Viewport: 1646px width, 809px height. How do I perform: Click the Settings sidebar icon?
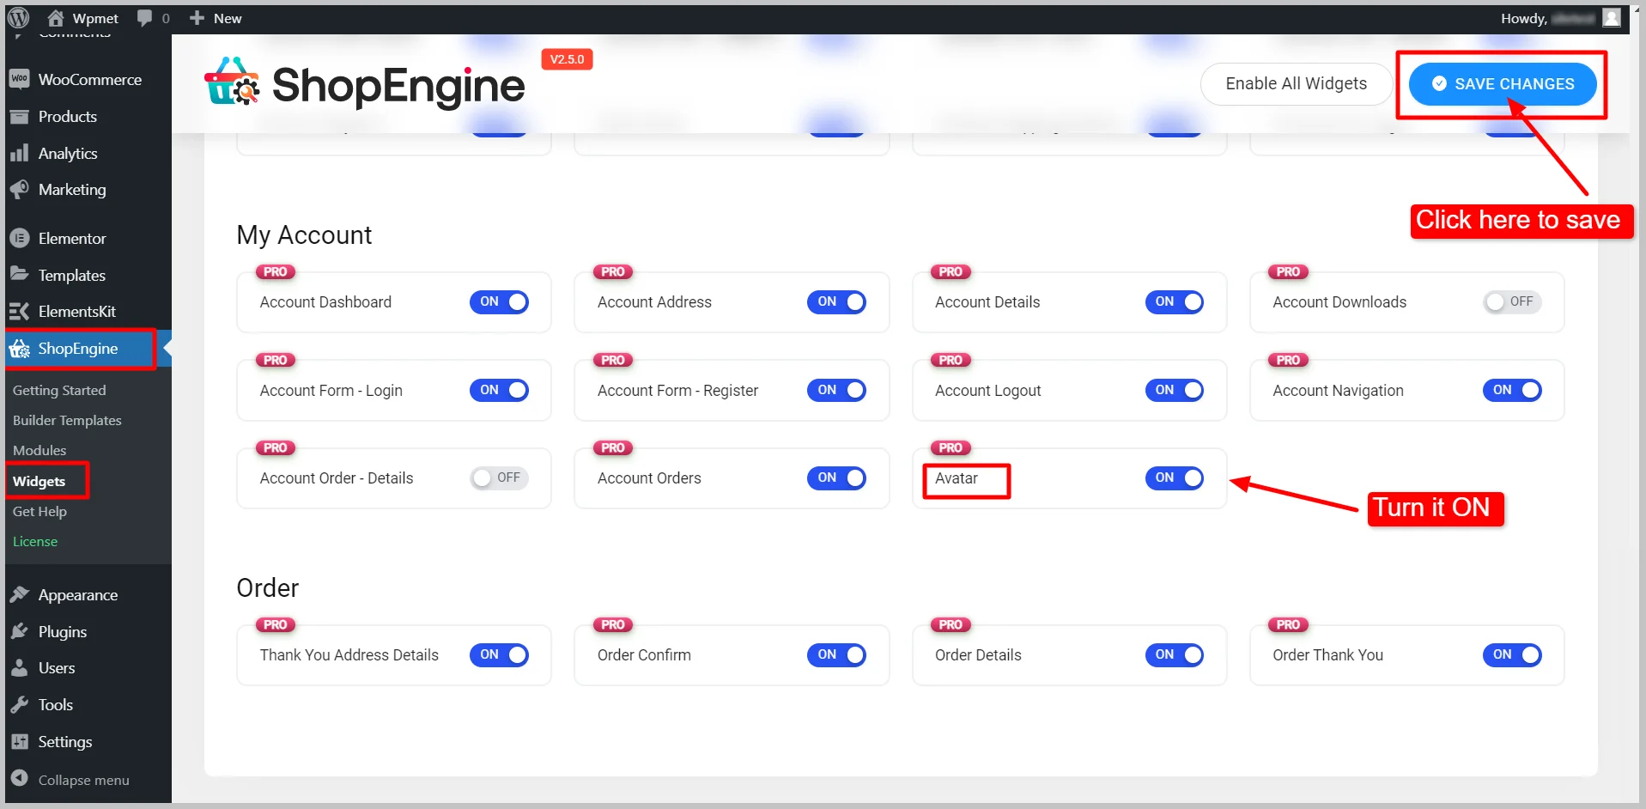(x=20, y=741)
